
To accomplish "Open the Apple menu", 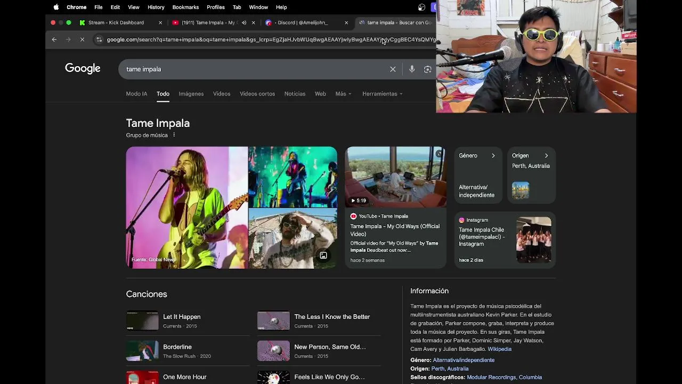I will pyautogui.click(x=56, y=7).
